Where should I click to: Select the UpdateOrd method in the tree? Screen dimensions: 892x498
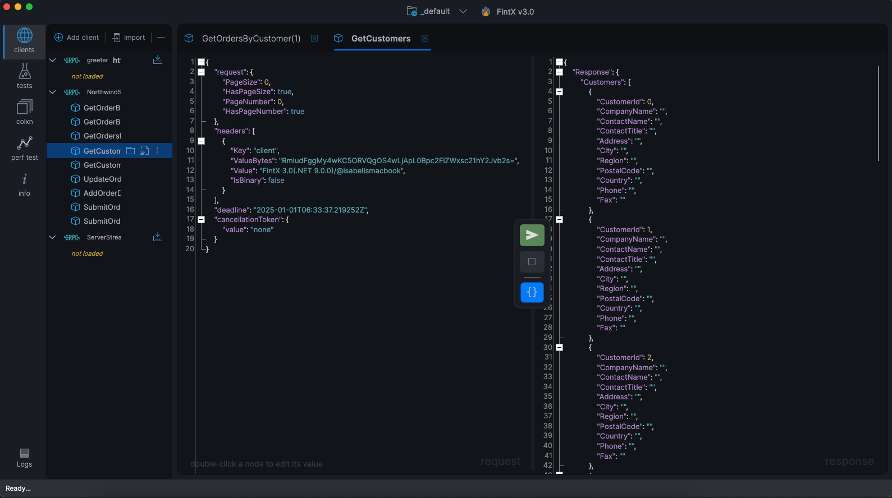[x=102, y=179]
